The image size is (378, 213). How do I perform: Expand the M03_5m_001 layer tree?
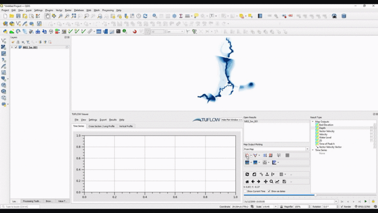click(x=12, y=47)
